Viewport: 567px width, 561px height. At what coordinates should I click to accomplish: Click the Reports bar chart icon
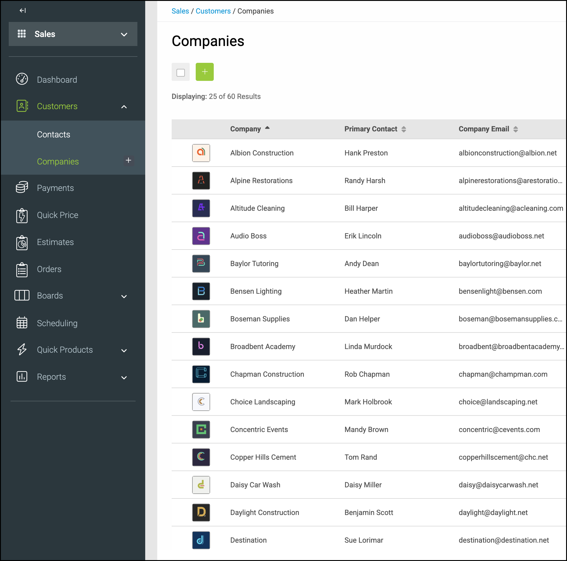[22, 376]
